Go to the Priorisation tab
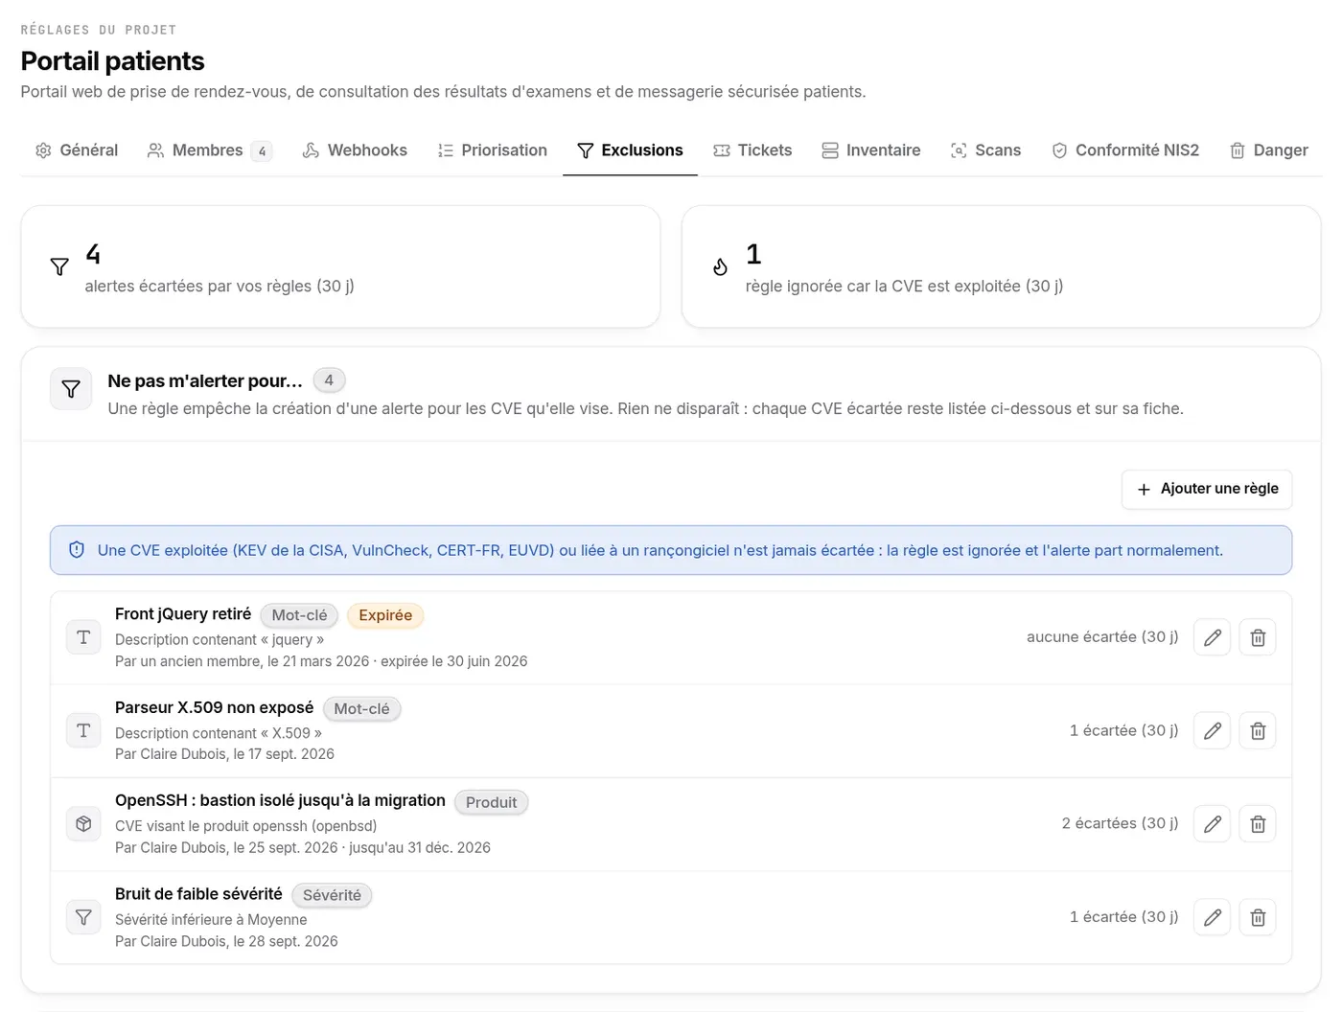Screen dimensions: 1342x1012 [492, 150]
